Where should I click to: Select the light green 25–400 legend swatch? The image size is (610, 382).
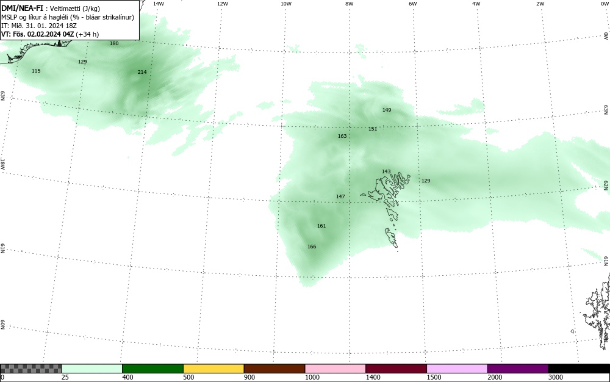[92, 369]
